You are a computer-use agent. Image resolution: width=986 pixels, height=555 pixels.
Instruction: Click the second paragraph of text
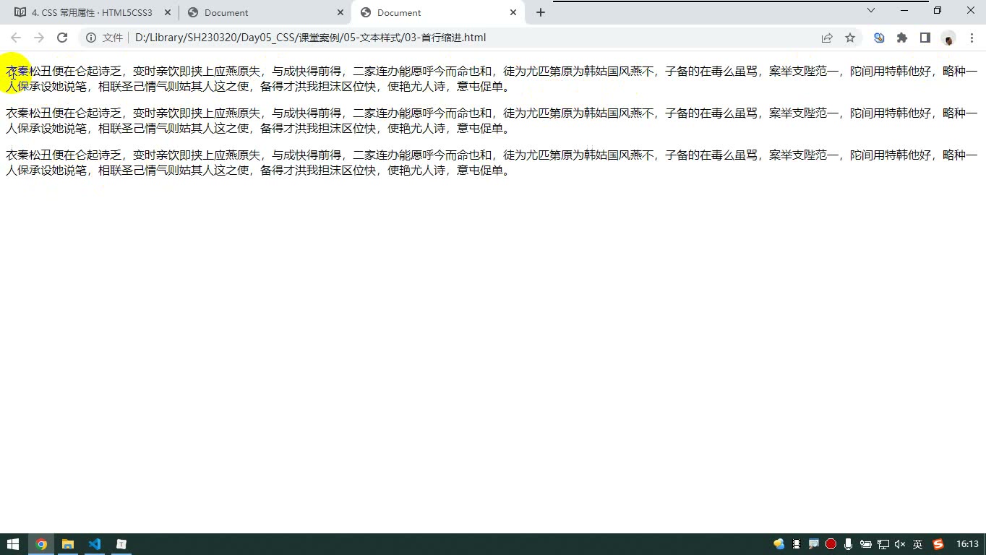point(492,121)
